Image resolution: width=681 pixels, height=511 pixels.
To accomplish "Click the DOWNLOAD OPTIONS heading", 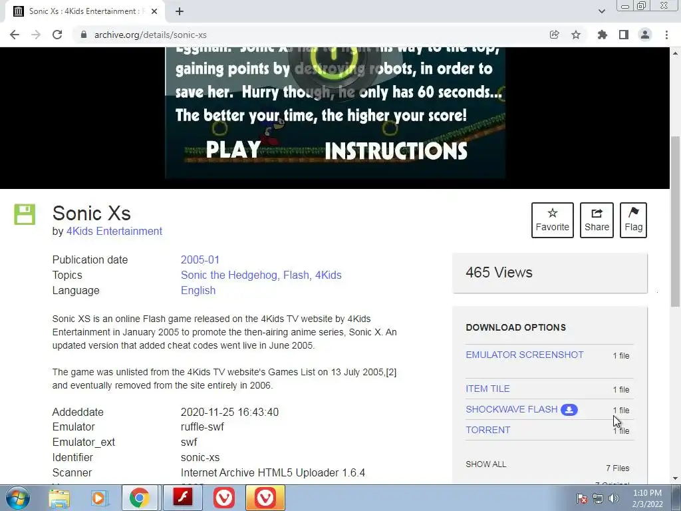I will 516,327.
